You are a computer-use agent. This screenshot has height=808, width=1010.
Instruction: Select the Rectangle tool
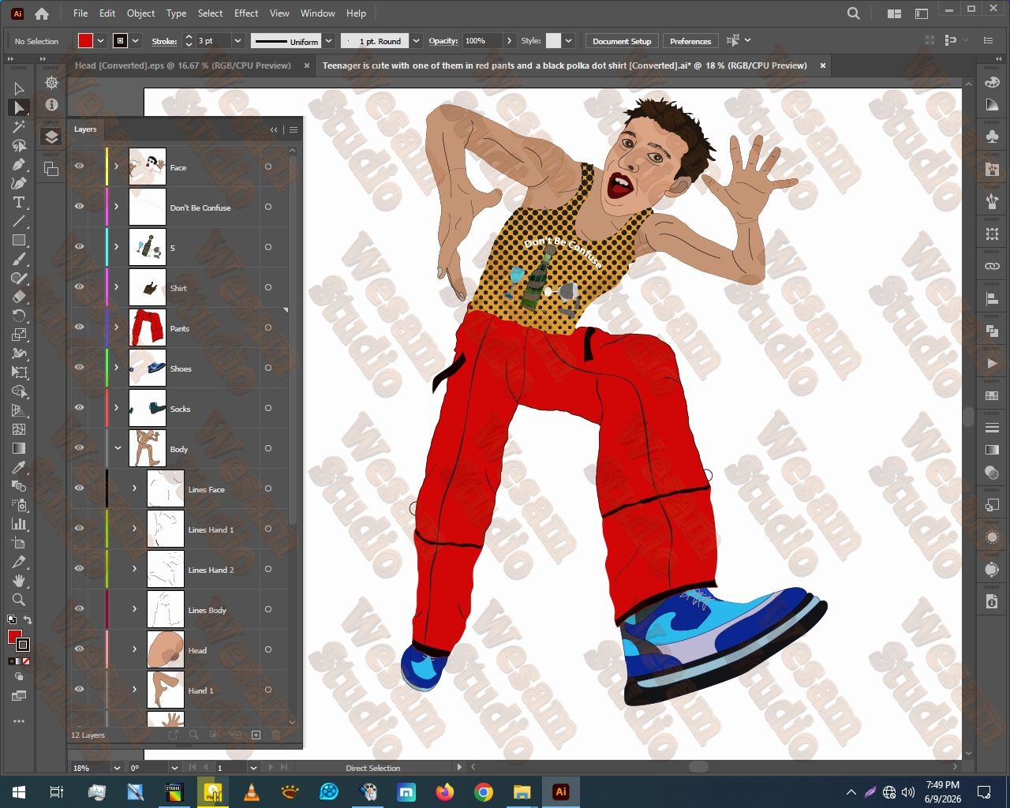click(x=19, y=240)
